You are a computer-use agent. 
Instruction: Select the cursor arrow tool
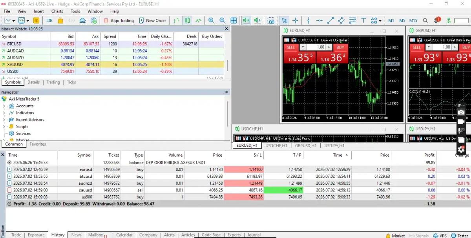coord(284,20)
